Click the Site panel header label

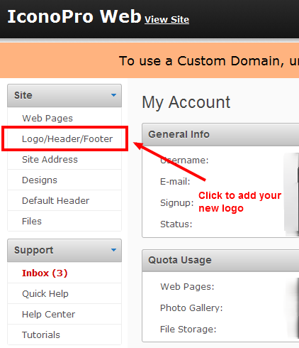[x=23, y=95]
